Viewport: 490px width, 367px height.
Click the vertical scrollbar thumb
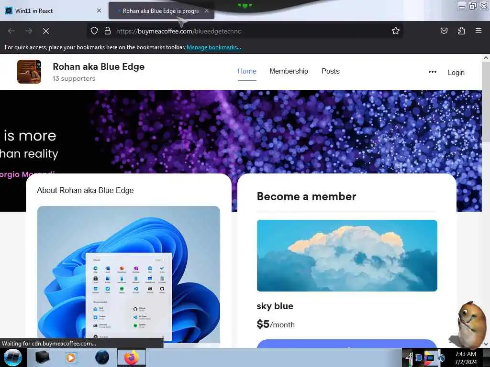486,101
